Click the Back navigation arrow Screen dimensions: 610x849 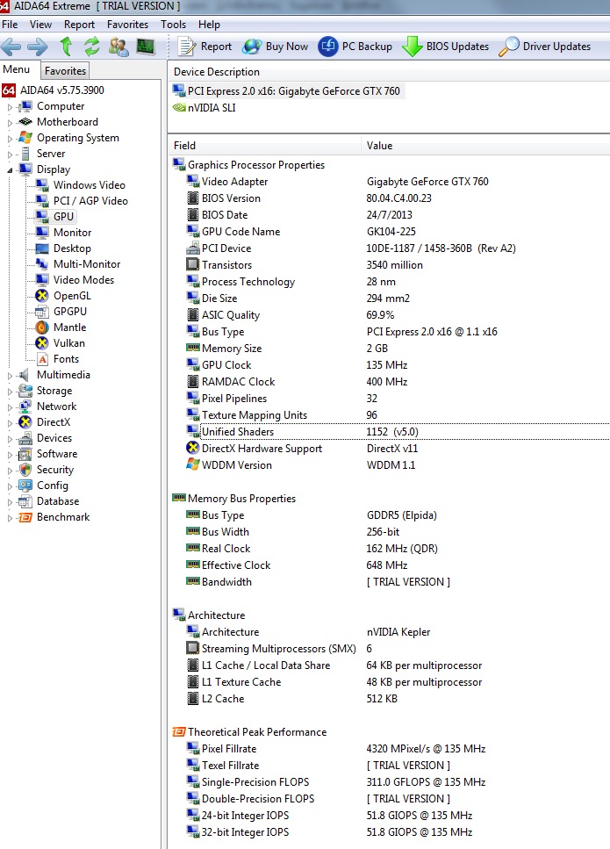(x=11, y=47)
